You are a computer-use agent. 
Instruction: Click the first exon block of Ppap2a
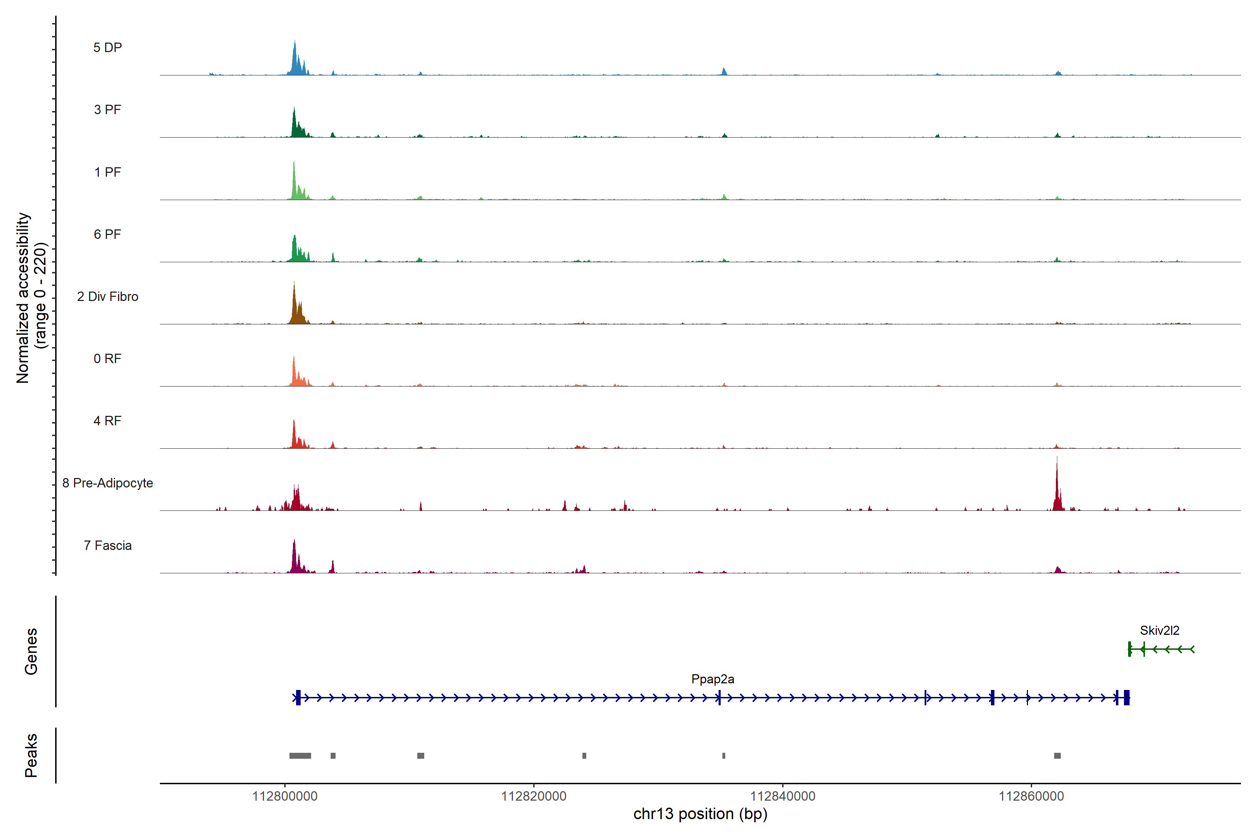(x=298, y=697)
